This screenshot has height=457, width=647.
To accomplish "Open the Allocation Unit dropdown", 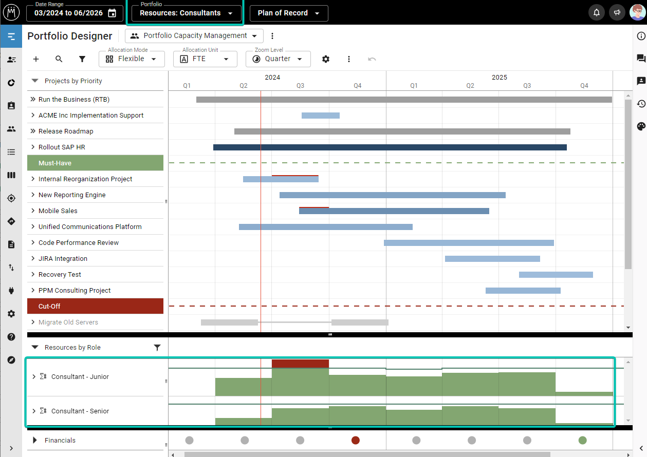I will [205, 59].
